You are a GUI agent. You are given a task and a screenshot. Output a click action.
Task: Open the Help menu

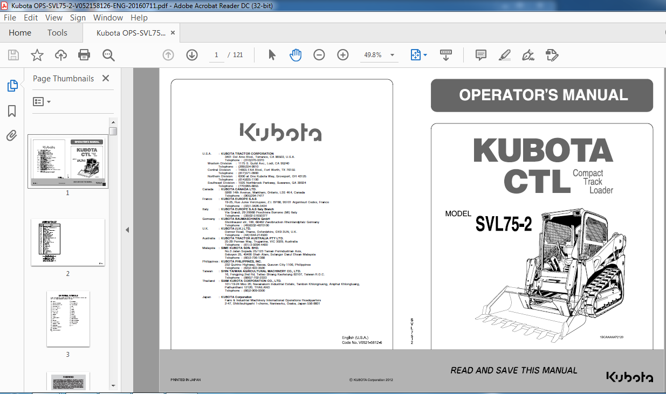click(x=139, y=17)
